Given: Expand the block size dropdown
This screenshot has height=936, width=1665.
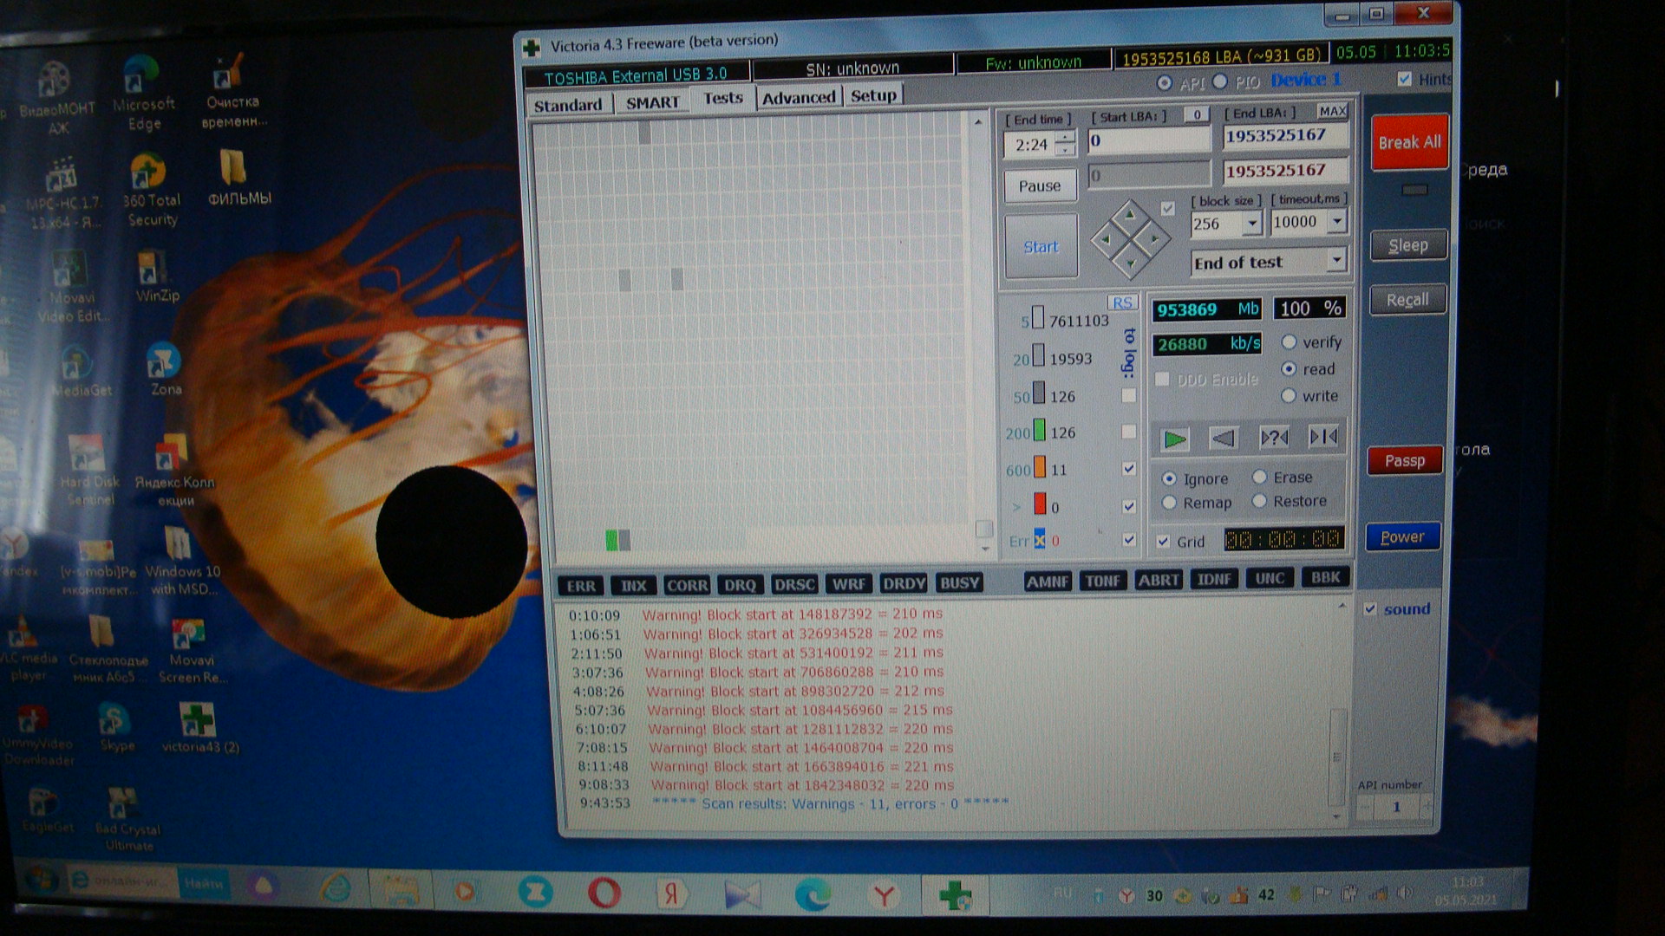Looking at the screenshot, I should (x=1251, y=224).
